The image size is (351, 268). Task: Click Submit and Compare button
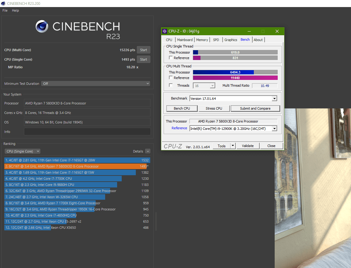(255, 108)
